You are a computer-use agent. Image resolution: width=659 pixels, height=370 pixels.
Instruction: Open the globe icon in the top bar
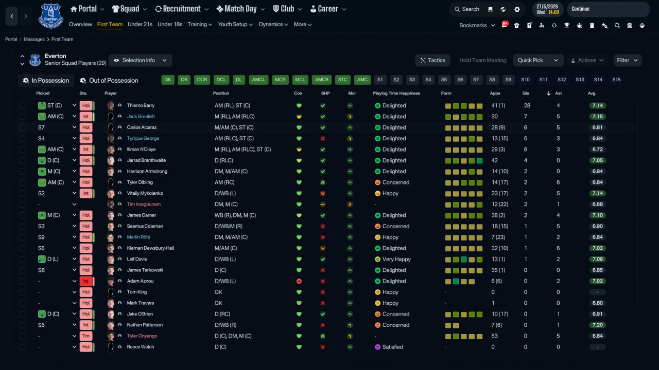503,9
